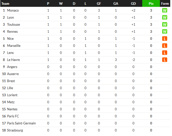Image resolution: width=172 pixels, height=136 pixels.
Task: Open the Paris Saint-Germain team link
Action: click(21, 123)
